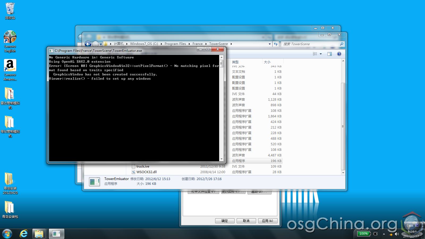Open the network tray icon
This screenshot has width=425, height=239.
391,234
